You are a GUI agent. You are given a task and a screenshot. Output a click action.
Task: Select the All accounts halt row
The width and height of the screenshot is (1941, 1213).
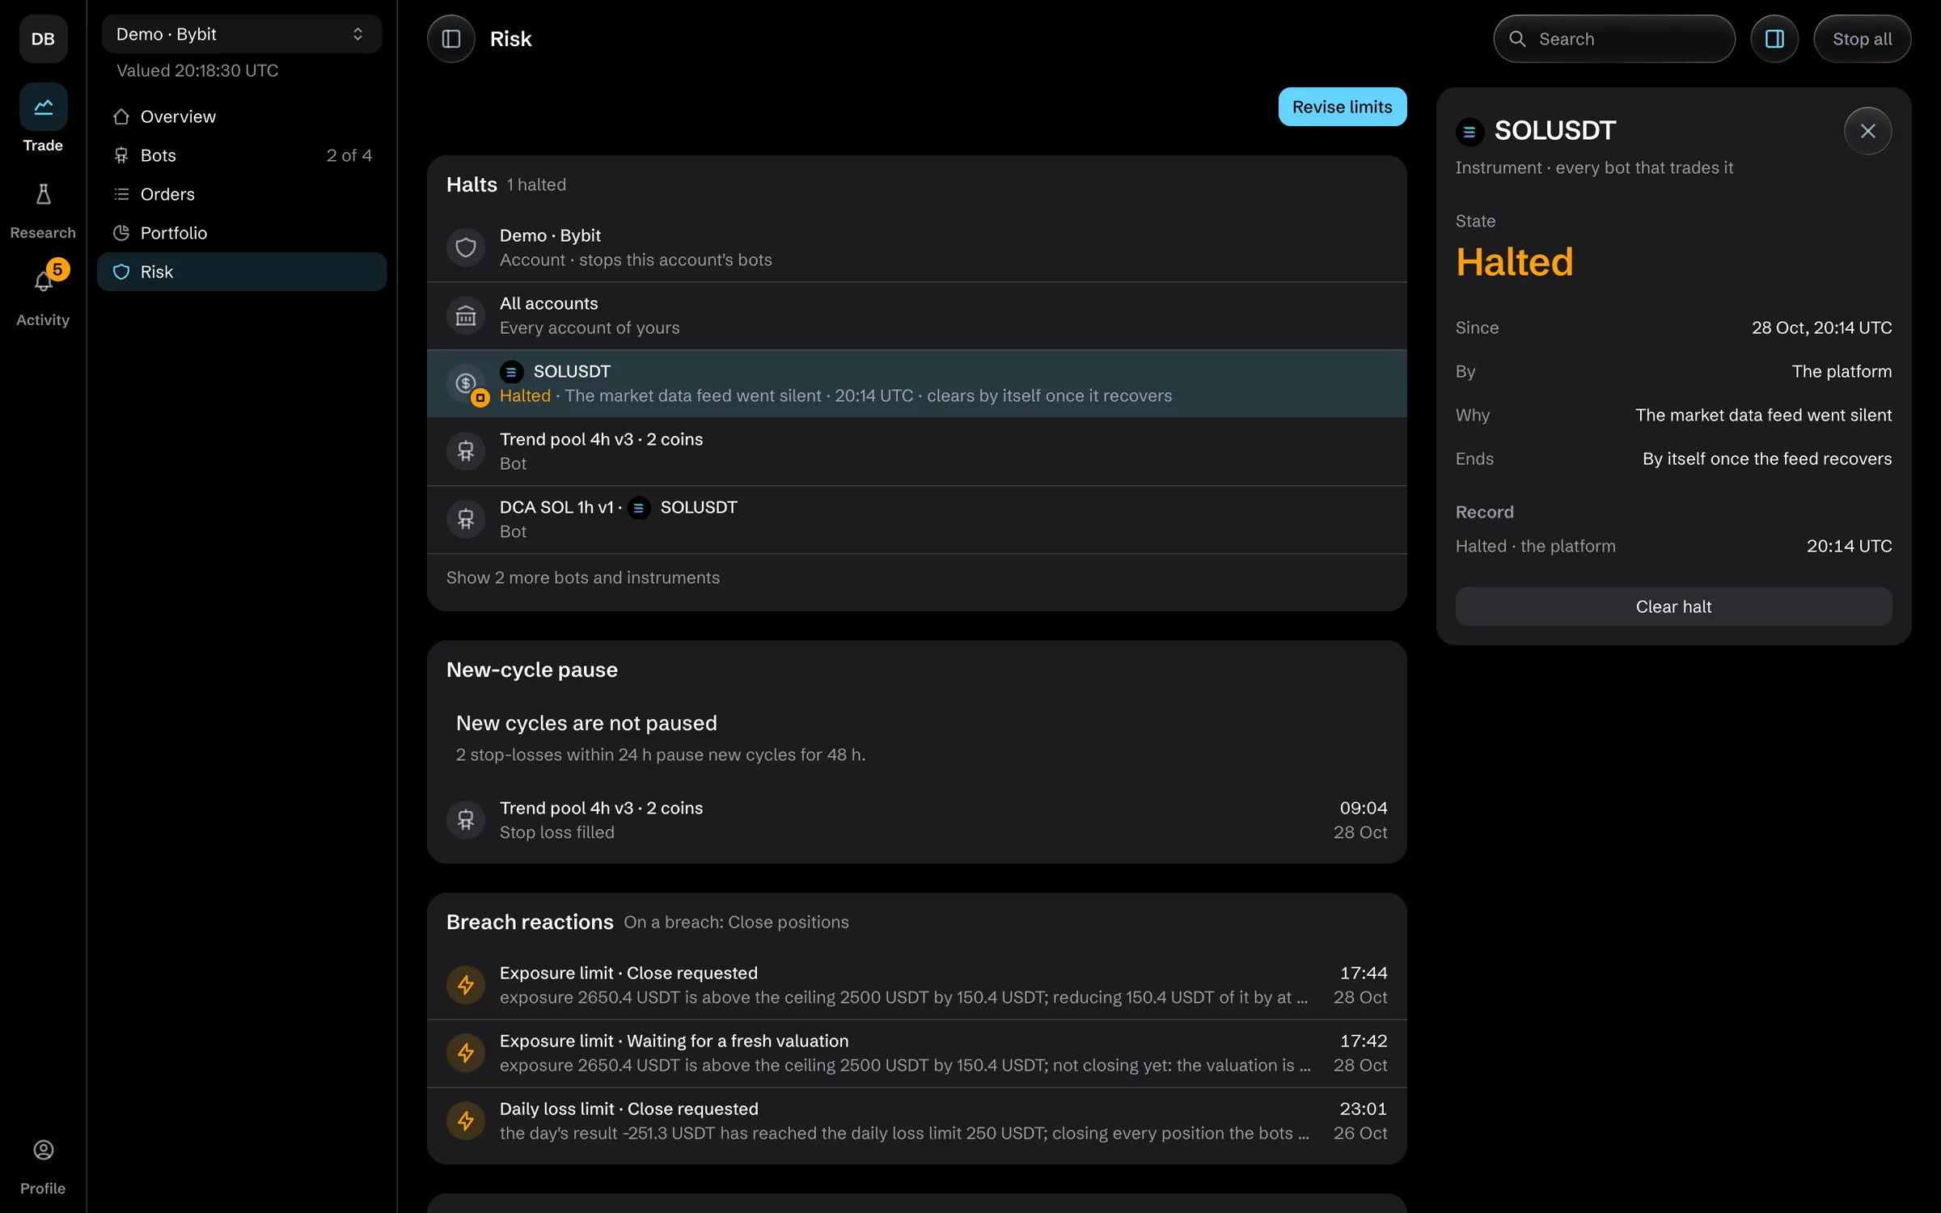pyautogui.click(x=917, y=315)
